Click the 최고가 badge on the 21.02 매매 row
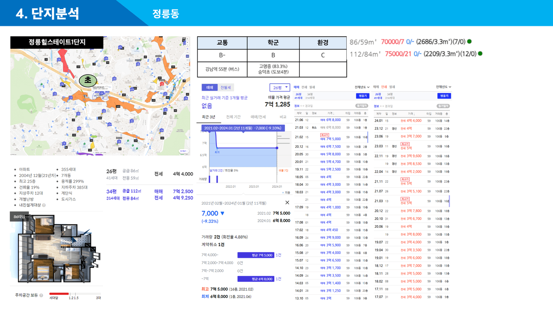 [325, 135]
